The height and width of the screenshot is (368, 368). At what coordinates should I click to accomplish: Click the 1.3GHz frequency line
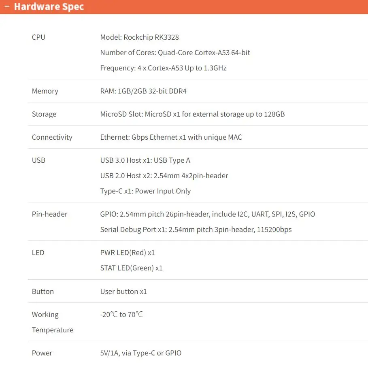(163, 68)
